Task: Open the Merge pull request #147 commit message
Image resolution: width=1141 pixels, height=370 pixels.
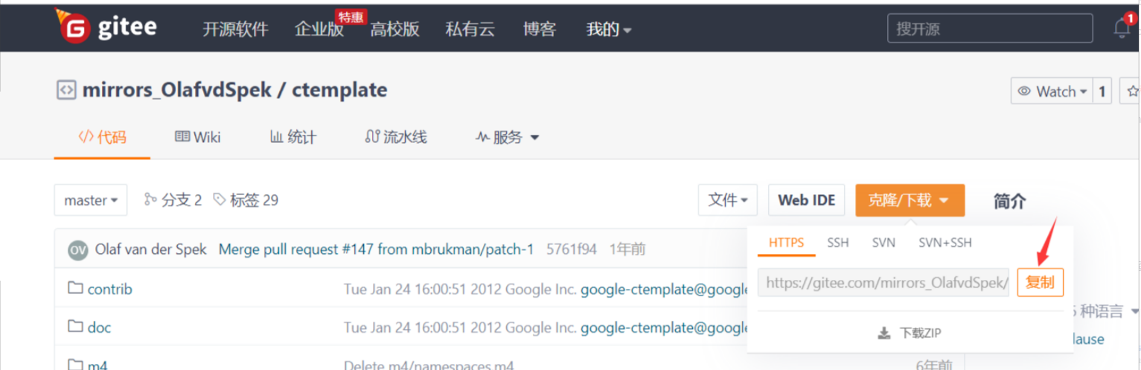Action: click(x=376, y=249)
